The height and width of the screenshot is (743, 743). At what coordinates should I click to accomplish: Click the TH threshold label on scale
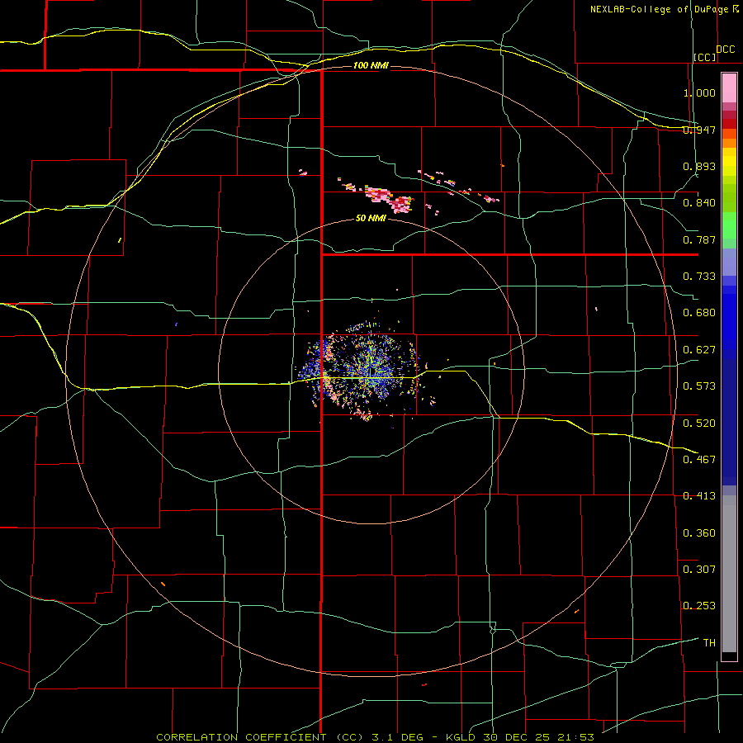709,643
